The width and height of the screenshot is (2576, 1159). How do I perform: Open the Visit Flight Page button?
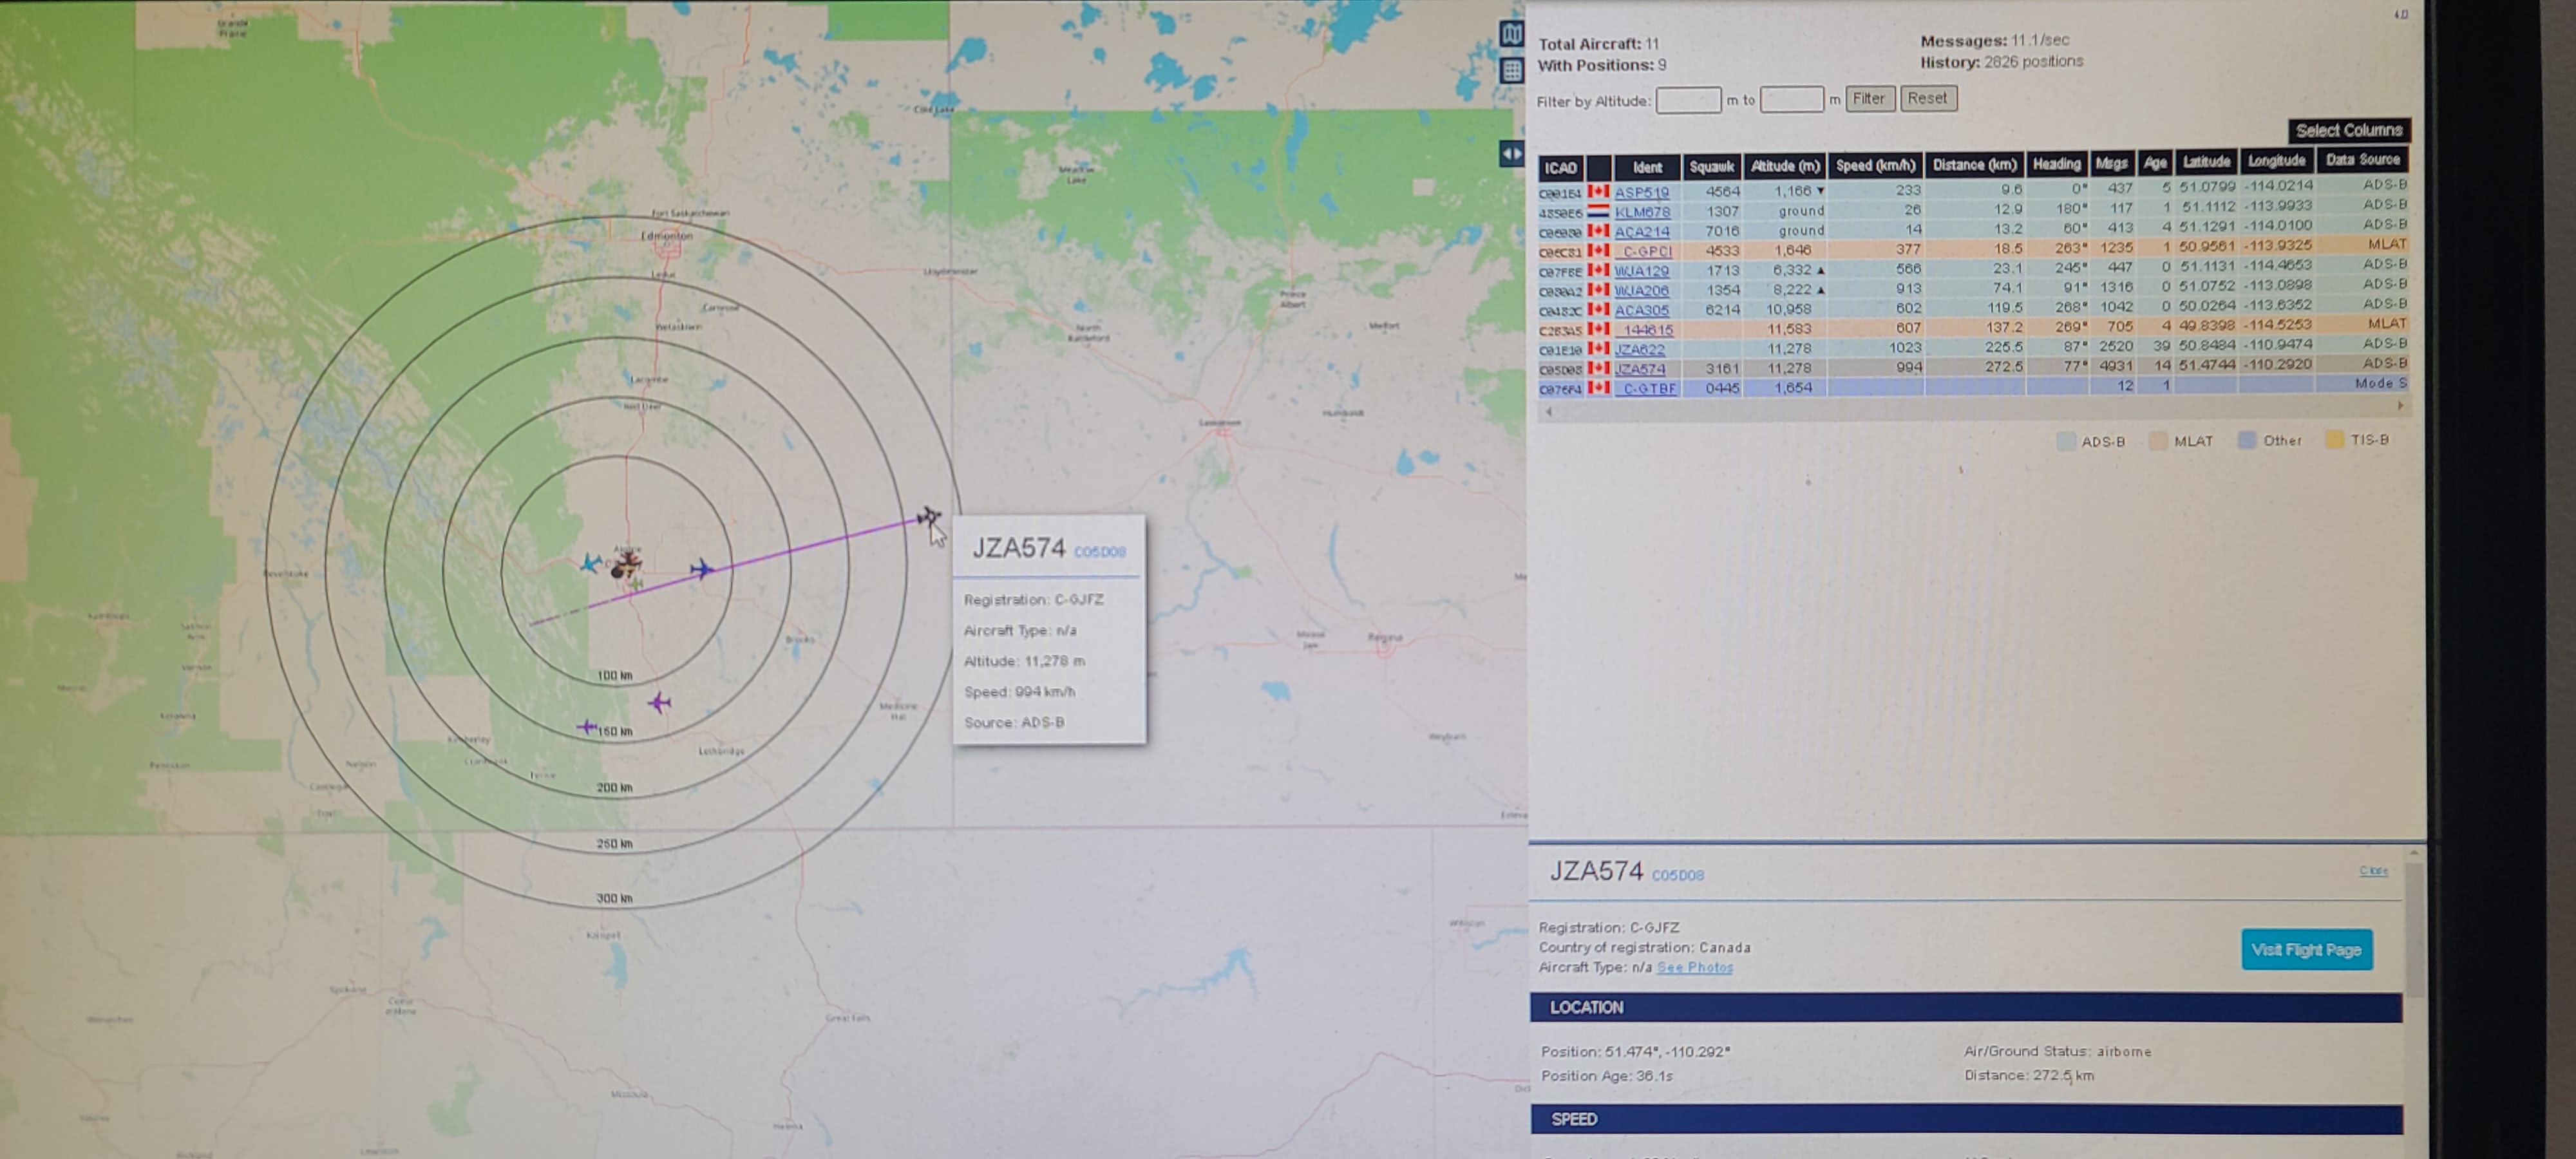click(x=2305, y=949)
